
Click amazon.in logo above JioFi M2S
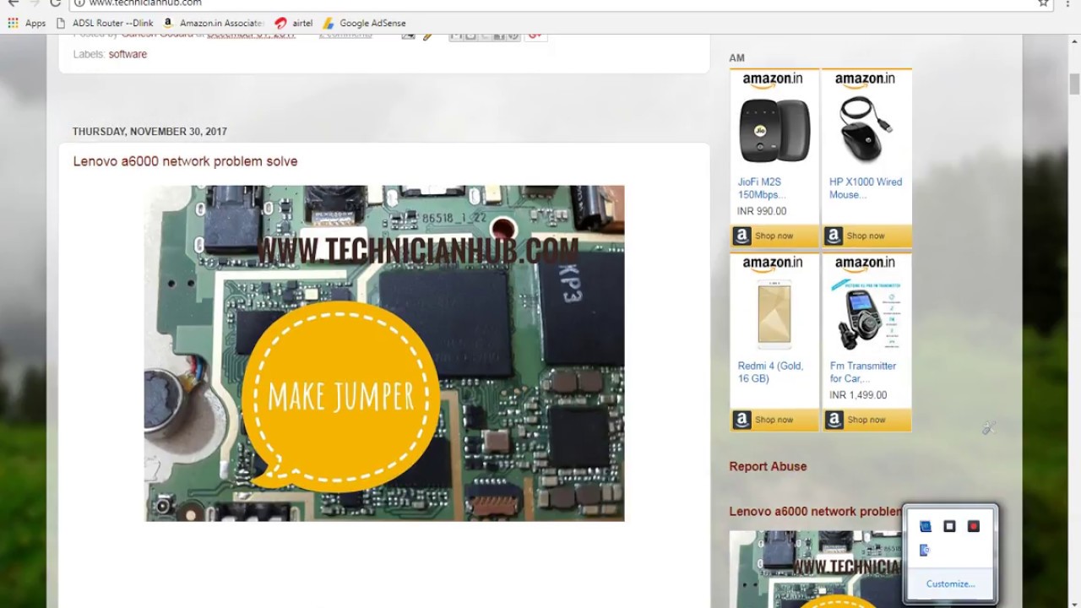pos(773,79)
